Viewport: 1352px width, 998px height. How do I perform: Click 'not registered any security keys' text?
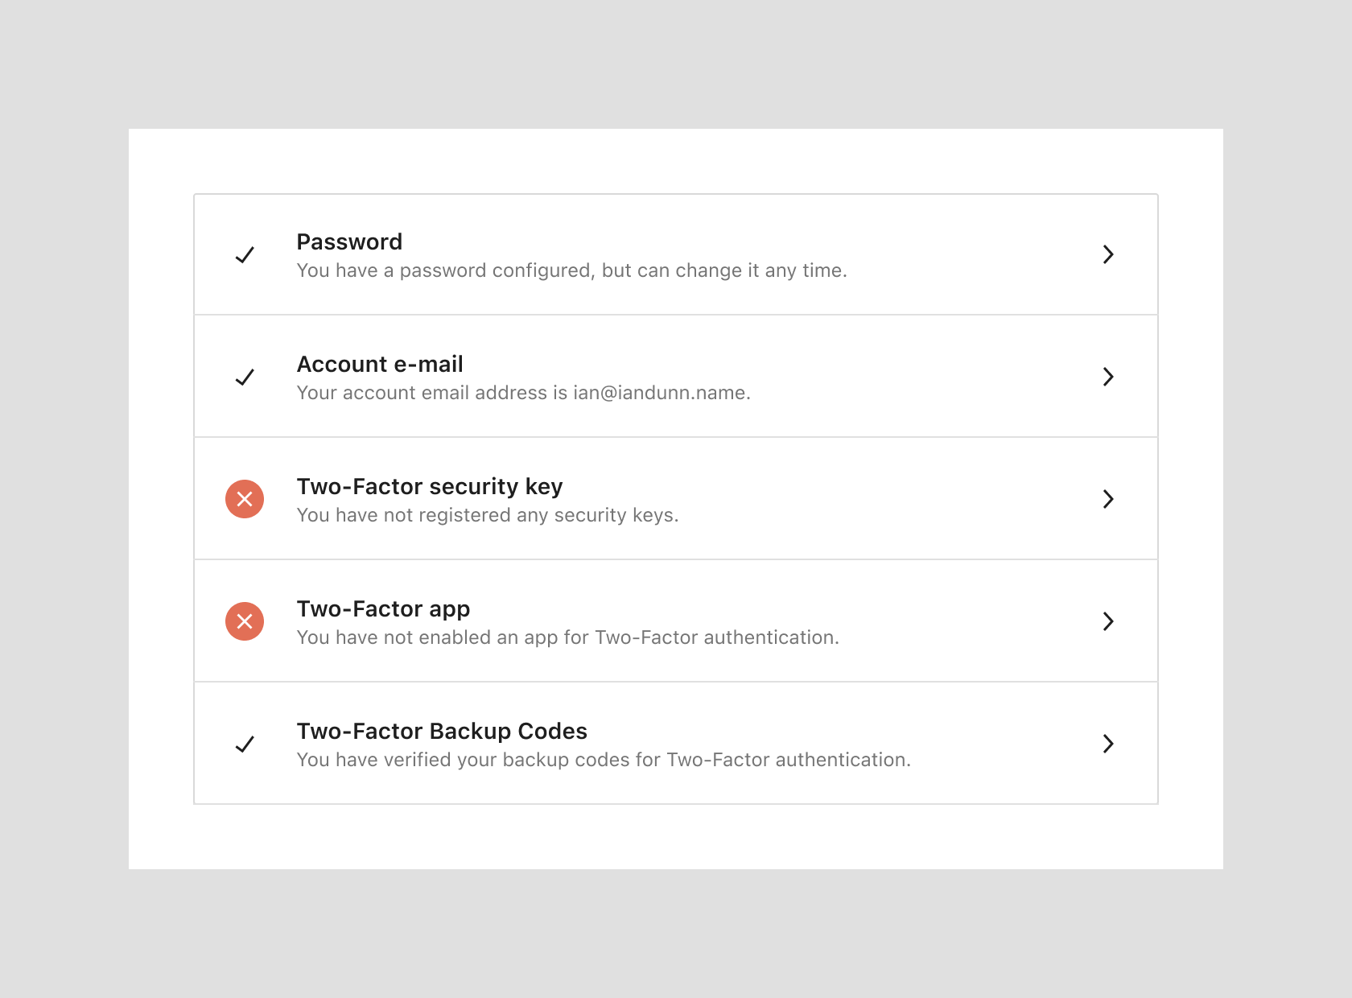pos(488,515)
